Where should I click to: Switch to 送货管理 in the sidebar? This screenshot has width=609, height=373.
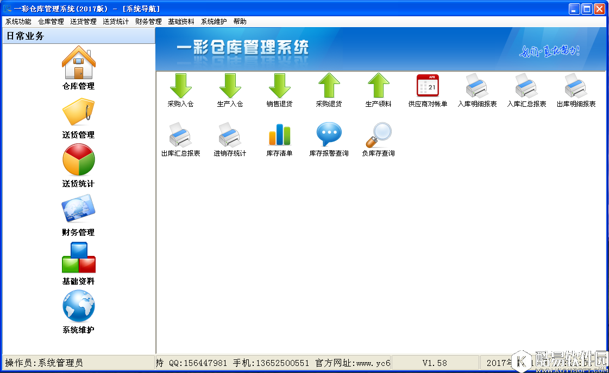click(x=79, y=113)
